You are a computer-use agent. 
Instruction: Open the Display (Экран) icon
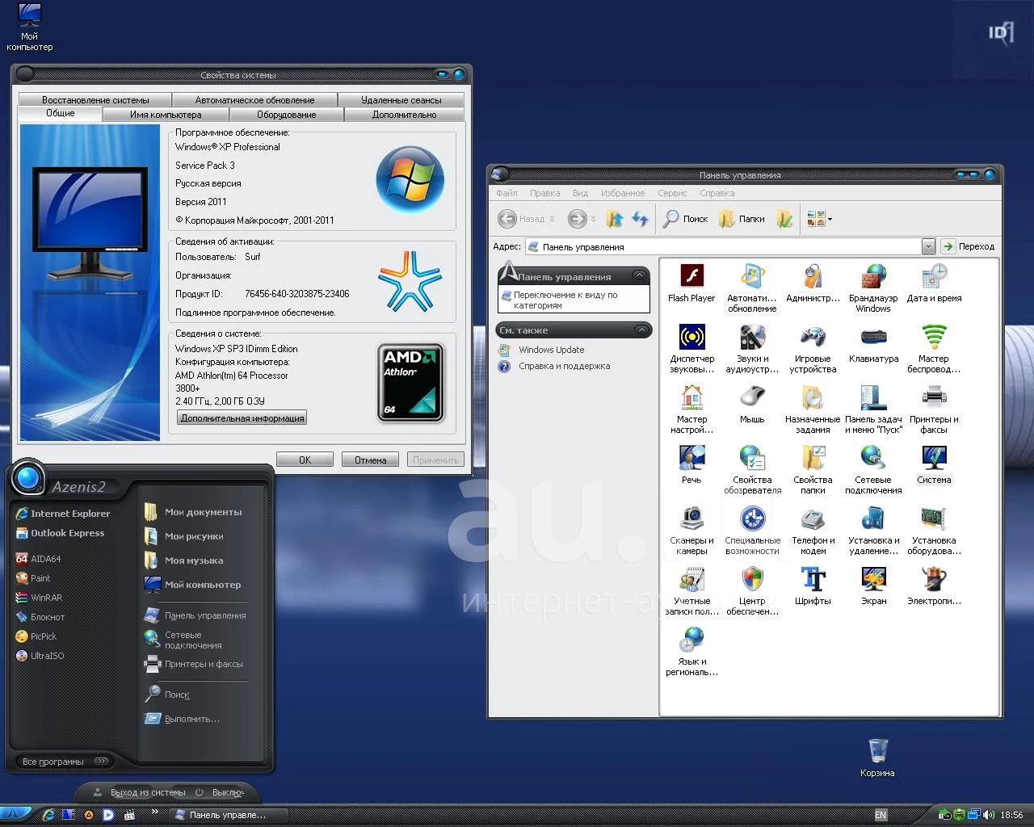tap(873, 585)
